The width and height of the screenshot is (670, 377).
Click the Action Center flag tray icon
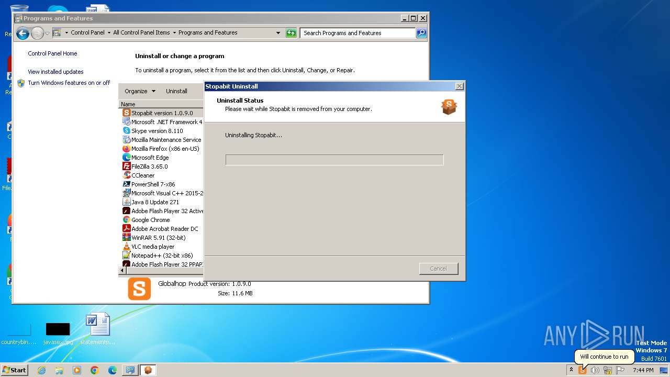(620, 370)
